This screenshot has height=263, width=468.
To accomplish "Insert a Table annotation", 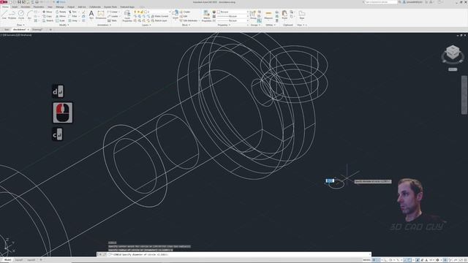I will tap(112, 20).
